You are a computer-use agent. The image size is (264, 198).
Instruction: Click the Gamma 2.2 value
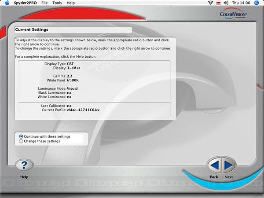(x=70, y=76)
